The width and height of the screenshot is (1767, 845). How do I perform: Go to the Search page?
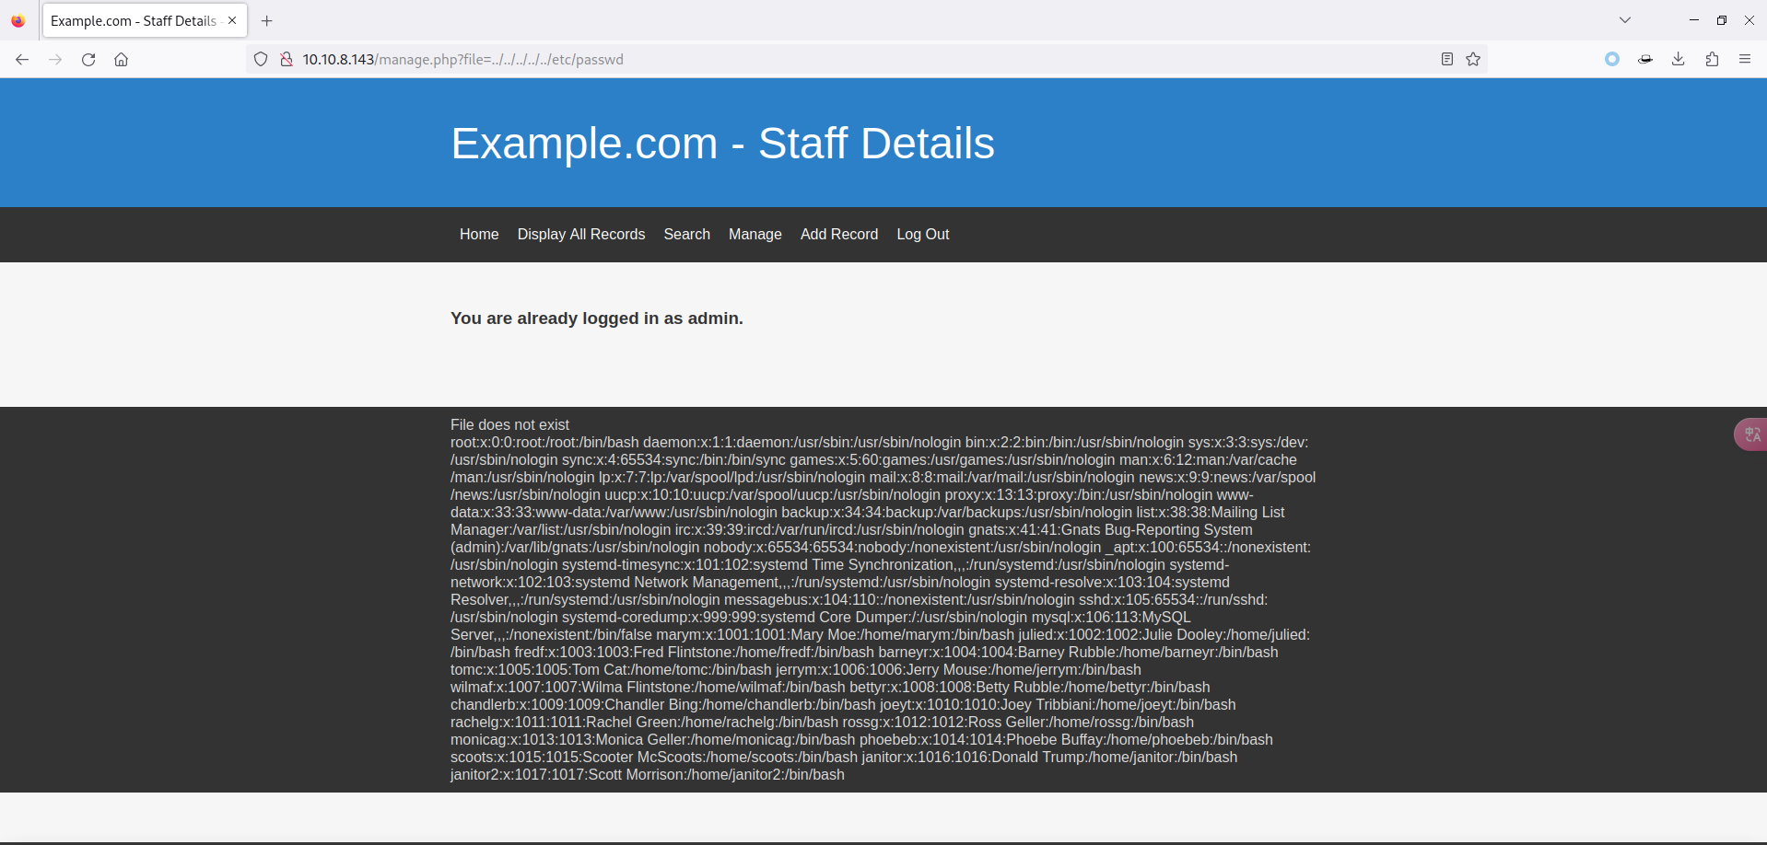tap(686, 235)
